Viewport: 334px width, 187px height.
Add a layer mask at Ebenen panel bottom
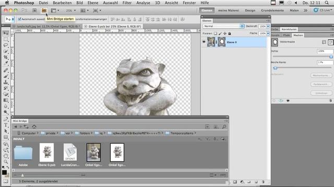click(x=235, y=182)
